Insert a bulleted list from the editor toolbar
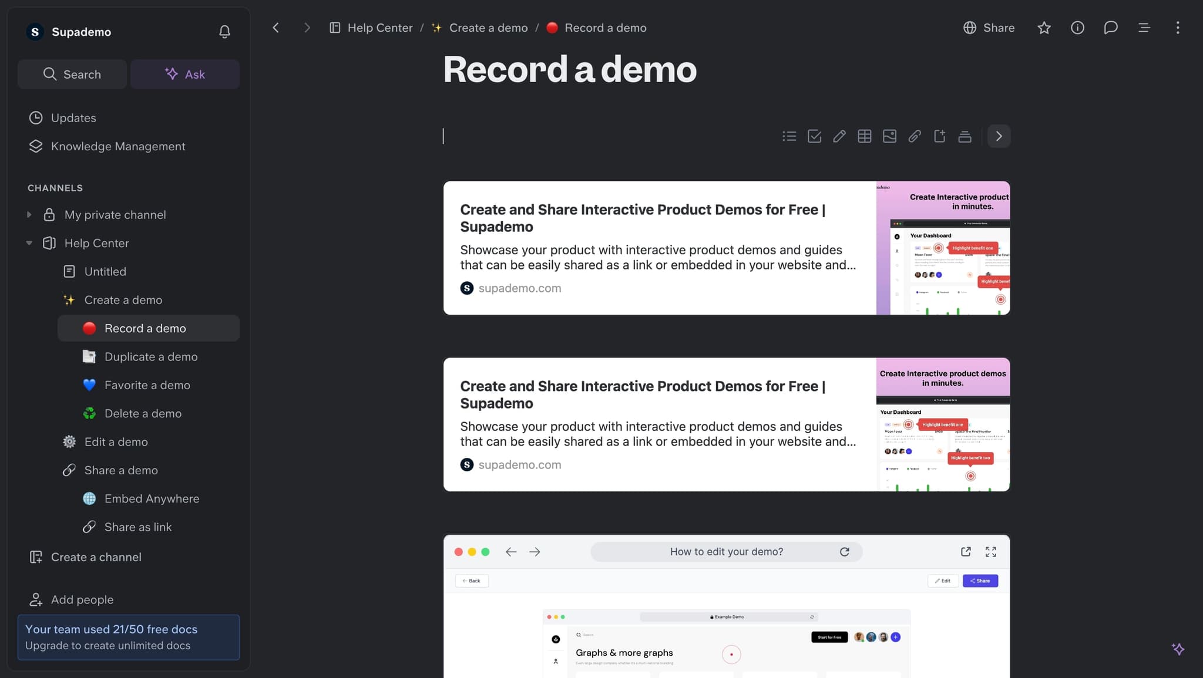This screenshot has width=1203, height=678. click(x=789, y=136)
